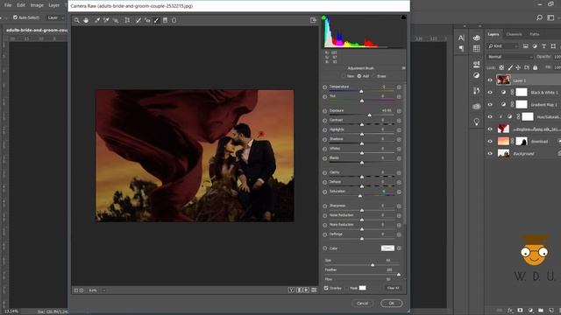
Task: Click OK in the Camera Raw dialog
Action: point(392,304)
